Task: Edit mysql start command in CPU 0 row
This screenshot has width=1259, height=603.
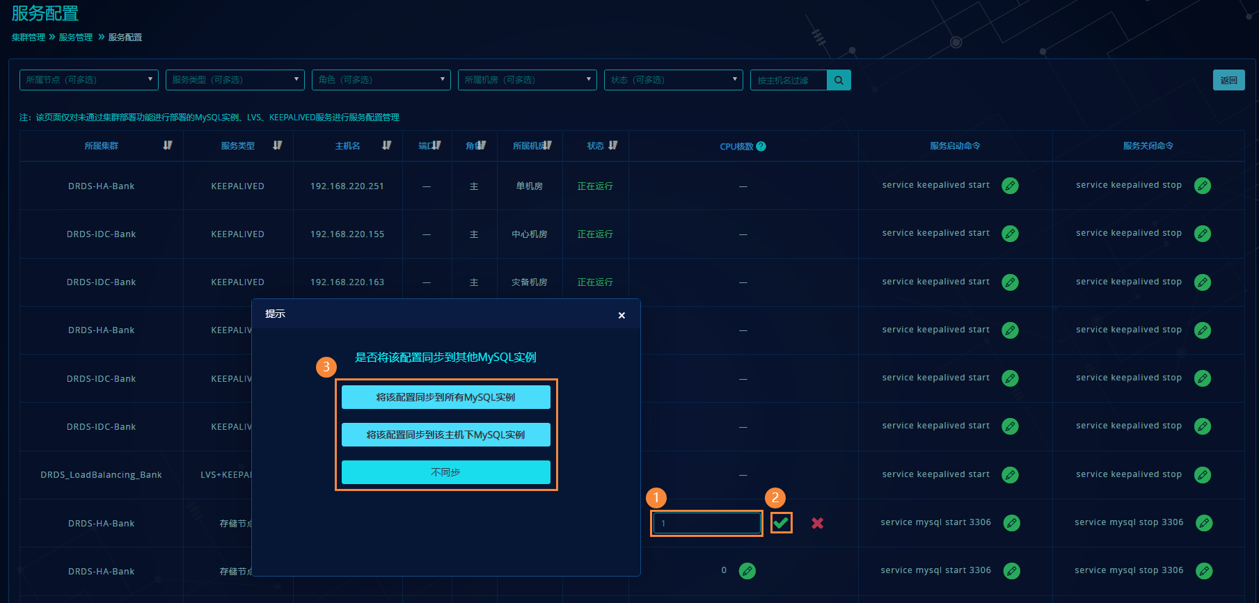Action: (1012, 571)
